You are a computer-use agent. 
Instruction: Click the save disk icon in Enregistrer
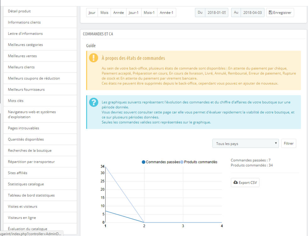tap(271, 13)
